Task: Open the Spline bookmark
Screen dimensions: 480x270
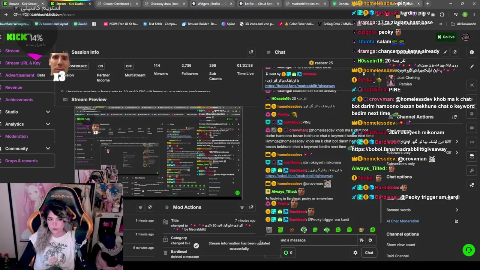Action: [228, 24]
